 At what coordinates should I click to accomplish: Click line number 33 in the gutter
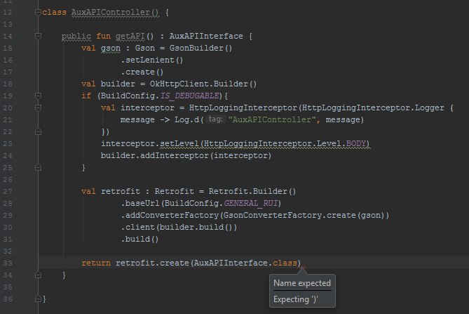[x=8, y=263]
